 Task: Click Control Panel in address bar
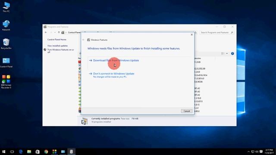(x=74, y=33)
